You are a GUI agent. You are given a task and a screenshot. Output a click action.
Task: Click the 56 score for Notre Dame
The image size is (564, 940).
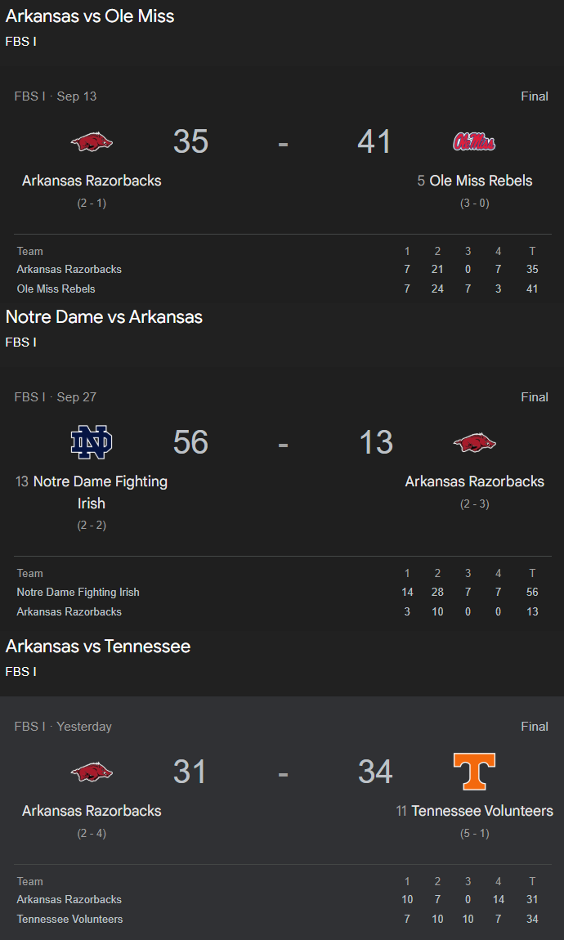click(x=190, y=442)
